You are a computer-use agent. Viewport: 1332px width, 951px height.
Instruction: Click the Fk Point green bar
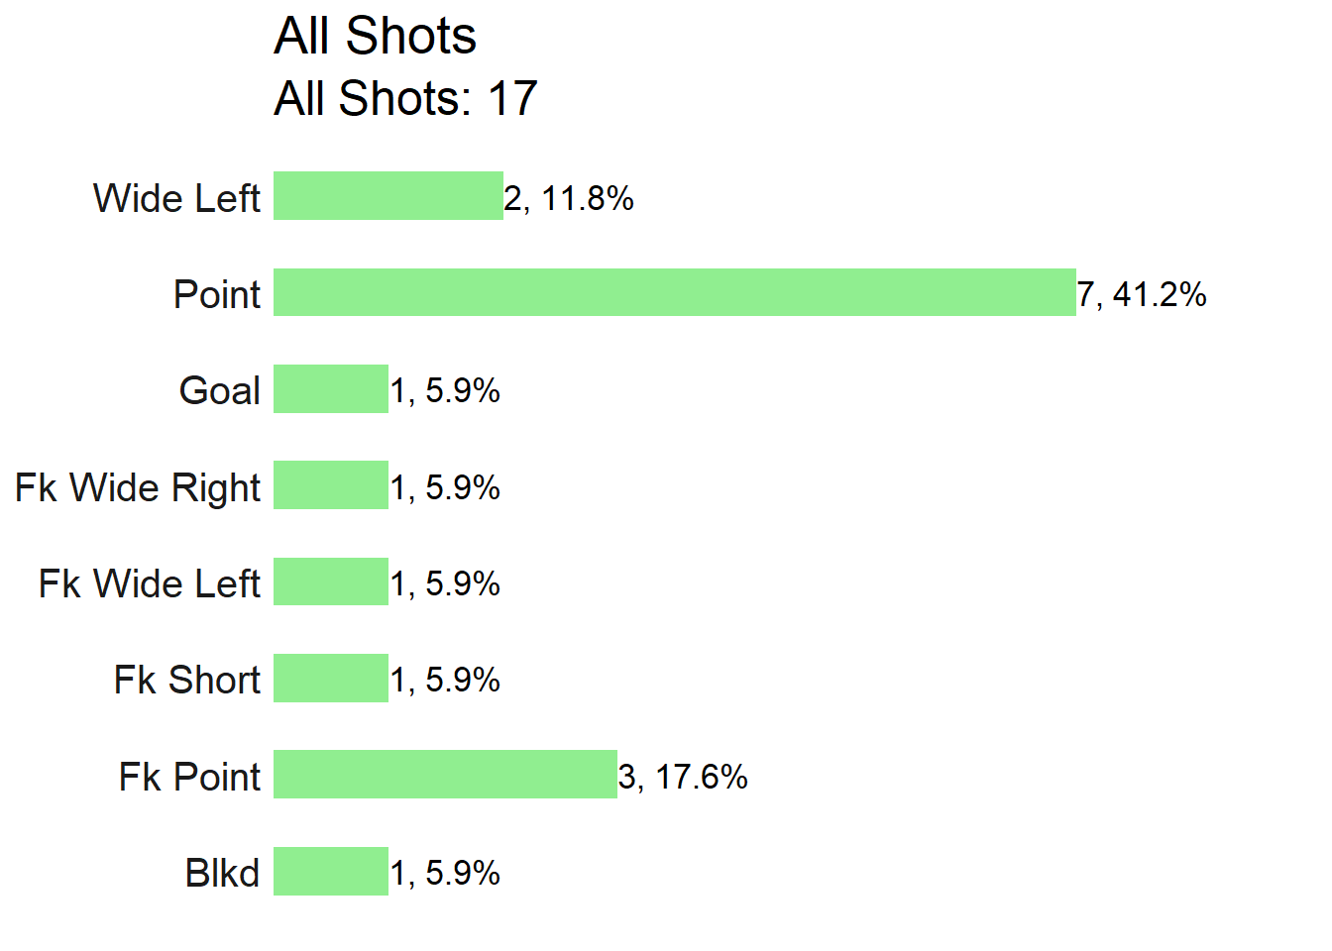click(x=446, y=774)
